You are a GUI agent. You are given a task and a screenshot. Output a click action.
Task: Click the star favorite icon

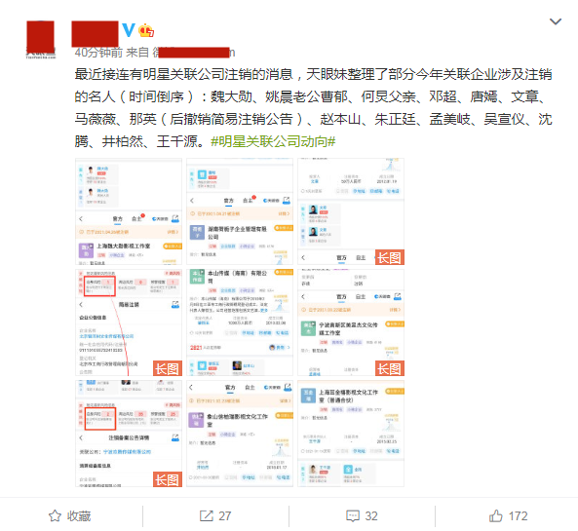[x=55, y=515]
